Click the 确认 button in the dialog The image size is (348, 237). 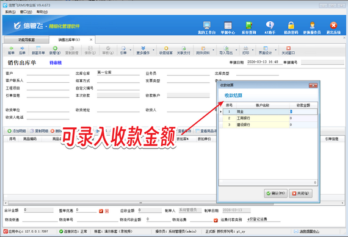(275, 193)
